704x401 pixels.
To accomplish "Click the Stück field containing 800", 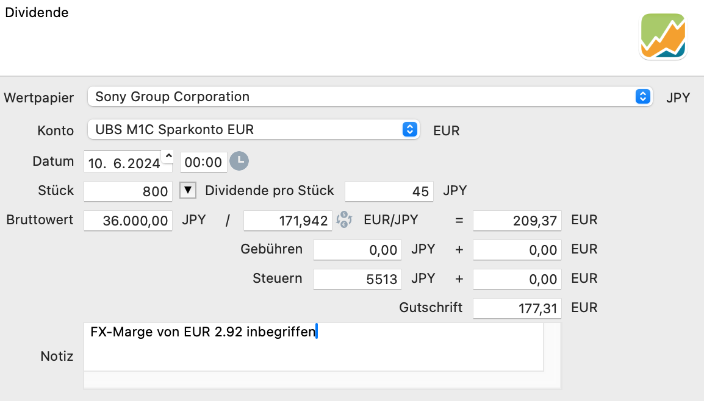I will click(x=128, y=191).
